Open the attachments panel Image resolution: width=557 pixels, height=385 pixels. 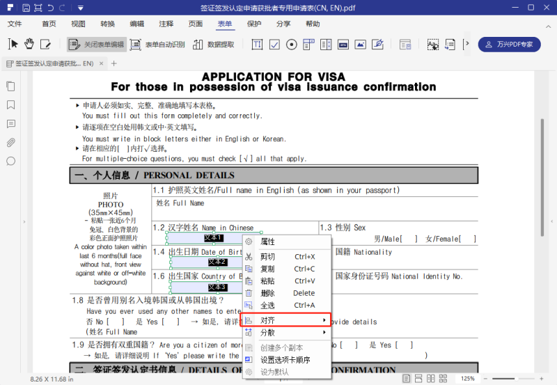tap(10, 143)
